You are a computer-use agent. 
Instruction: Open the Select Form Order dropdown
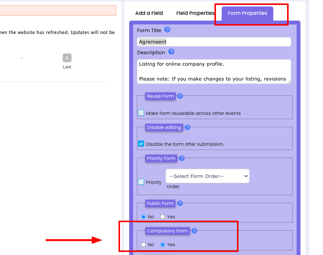coord(207,176)
